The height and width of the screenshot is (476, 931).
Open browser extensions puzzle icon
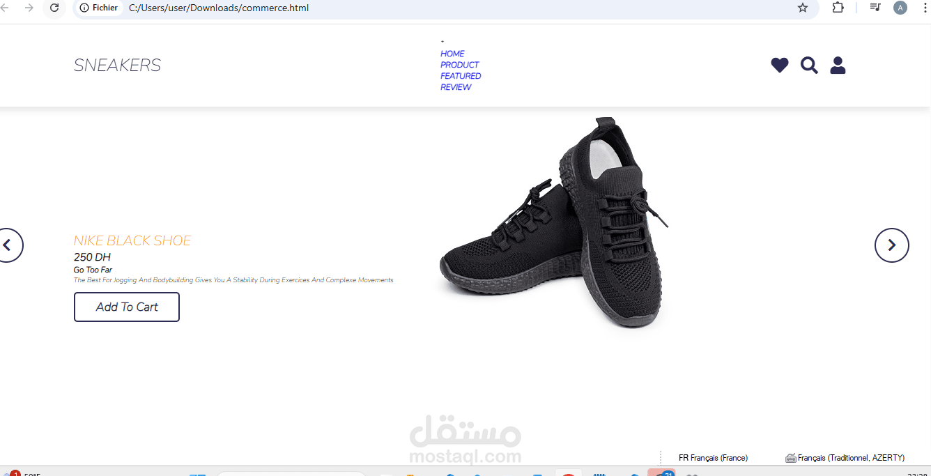(x=838, y=8)
